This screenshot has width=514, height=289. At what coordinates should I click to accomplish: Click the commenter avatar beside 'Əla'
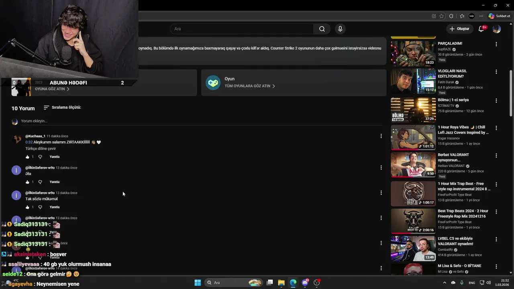coord(16,170)
